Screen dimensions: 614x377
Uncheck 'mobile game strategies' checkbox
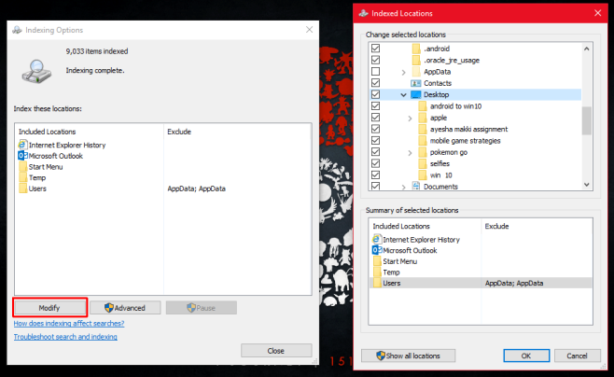[375, 140]
